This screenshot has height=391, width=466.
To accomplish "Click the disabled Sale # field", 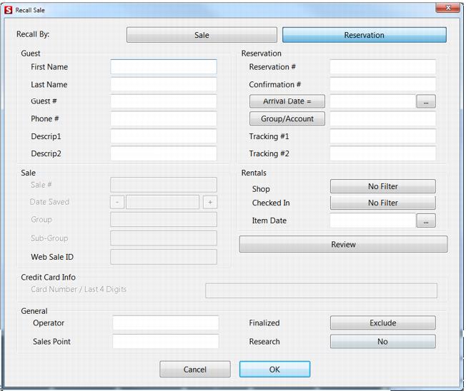I will coord(164,185).
